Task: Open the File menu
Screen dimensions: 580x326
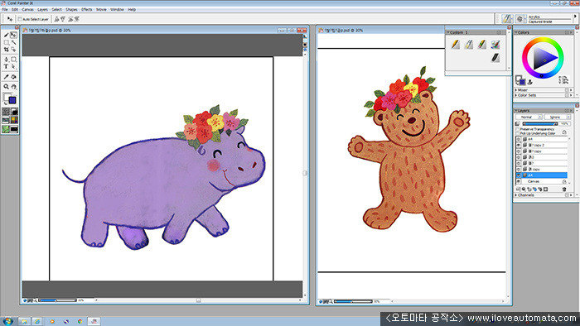Action: (5, 10)
